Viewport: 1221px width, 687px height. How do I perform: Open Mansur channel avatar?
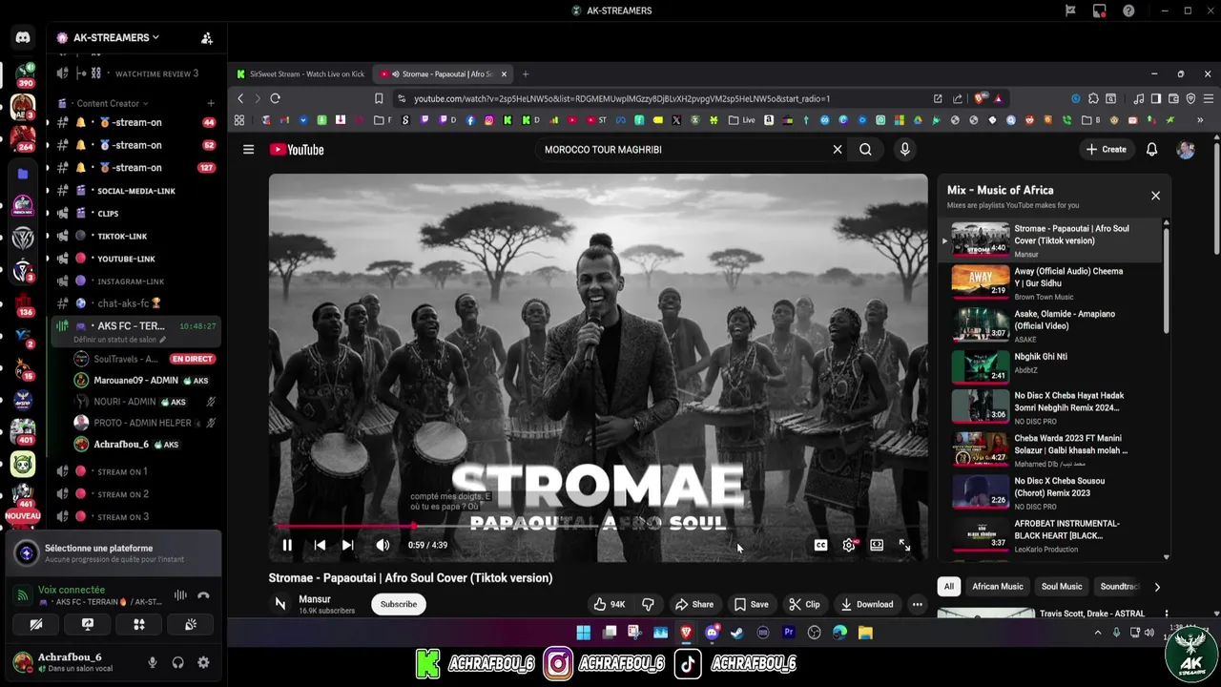pos(280,604)
